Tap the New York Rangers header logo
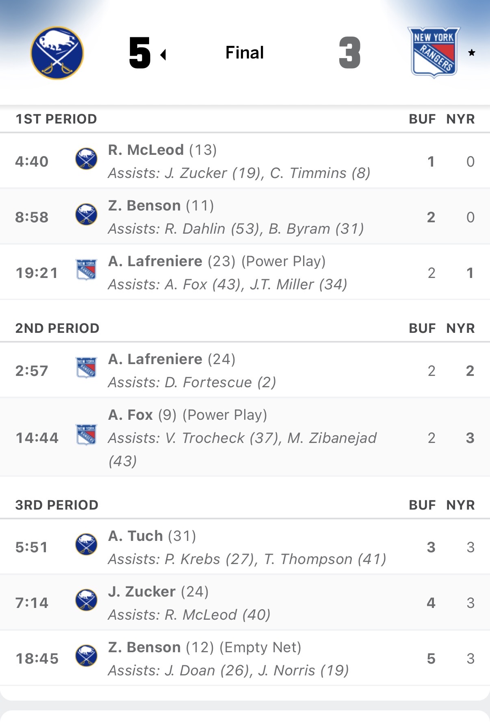Image resolution: width=490 pixels, height=727 pixels. coord(434,52)
